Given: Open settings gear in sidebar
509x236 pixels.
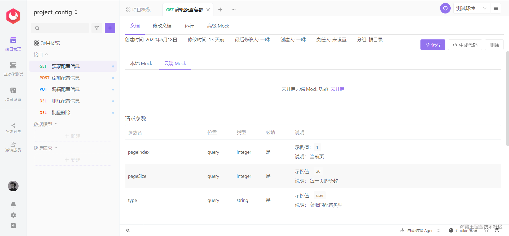Looking at the screenshot, I should 13,215.
